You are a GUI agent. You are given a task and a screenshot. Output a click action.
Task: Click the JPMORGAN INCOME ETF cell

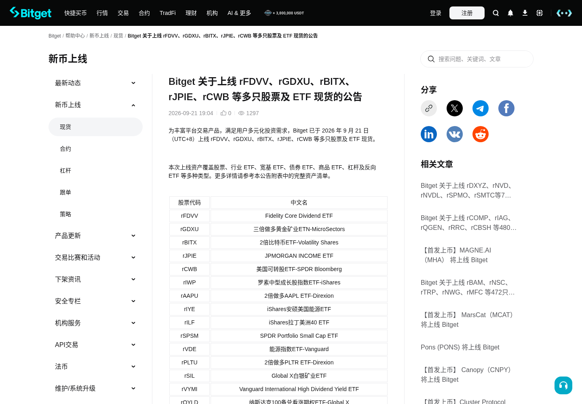tap(299, 256)
